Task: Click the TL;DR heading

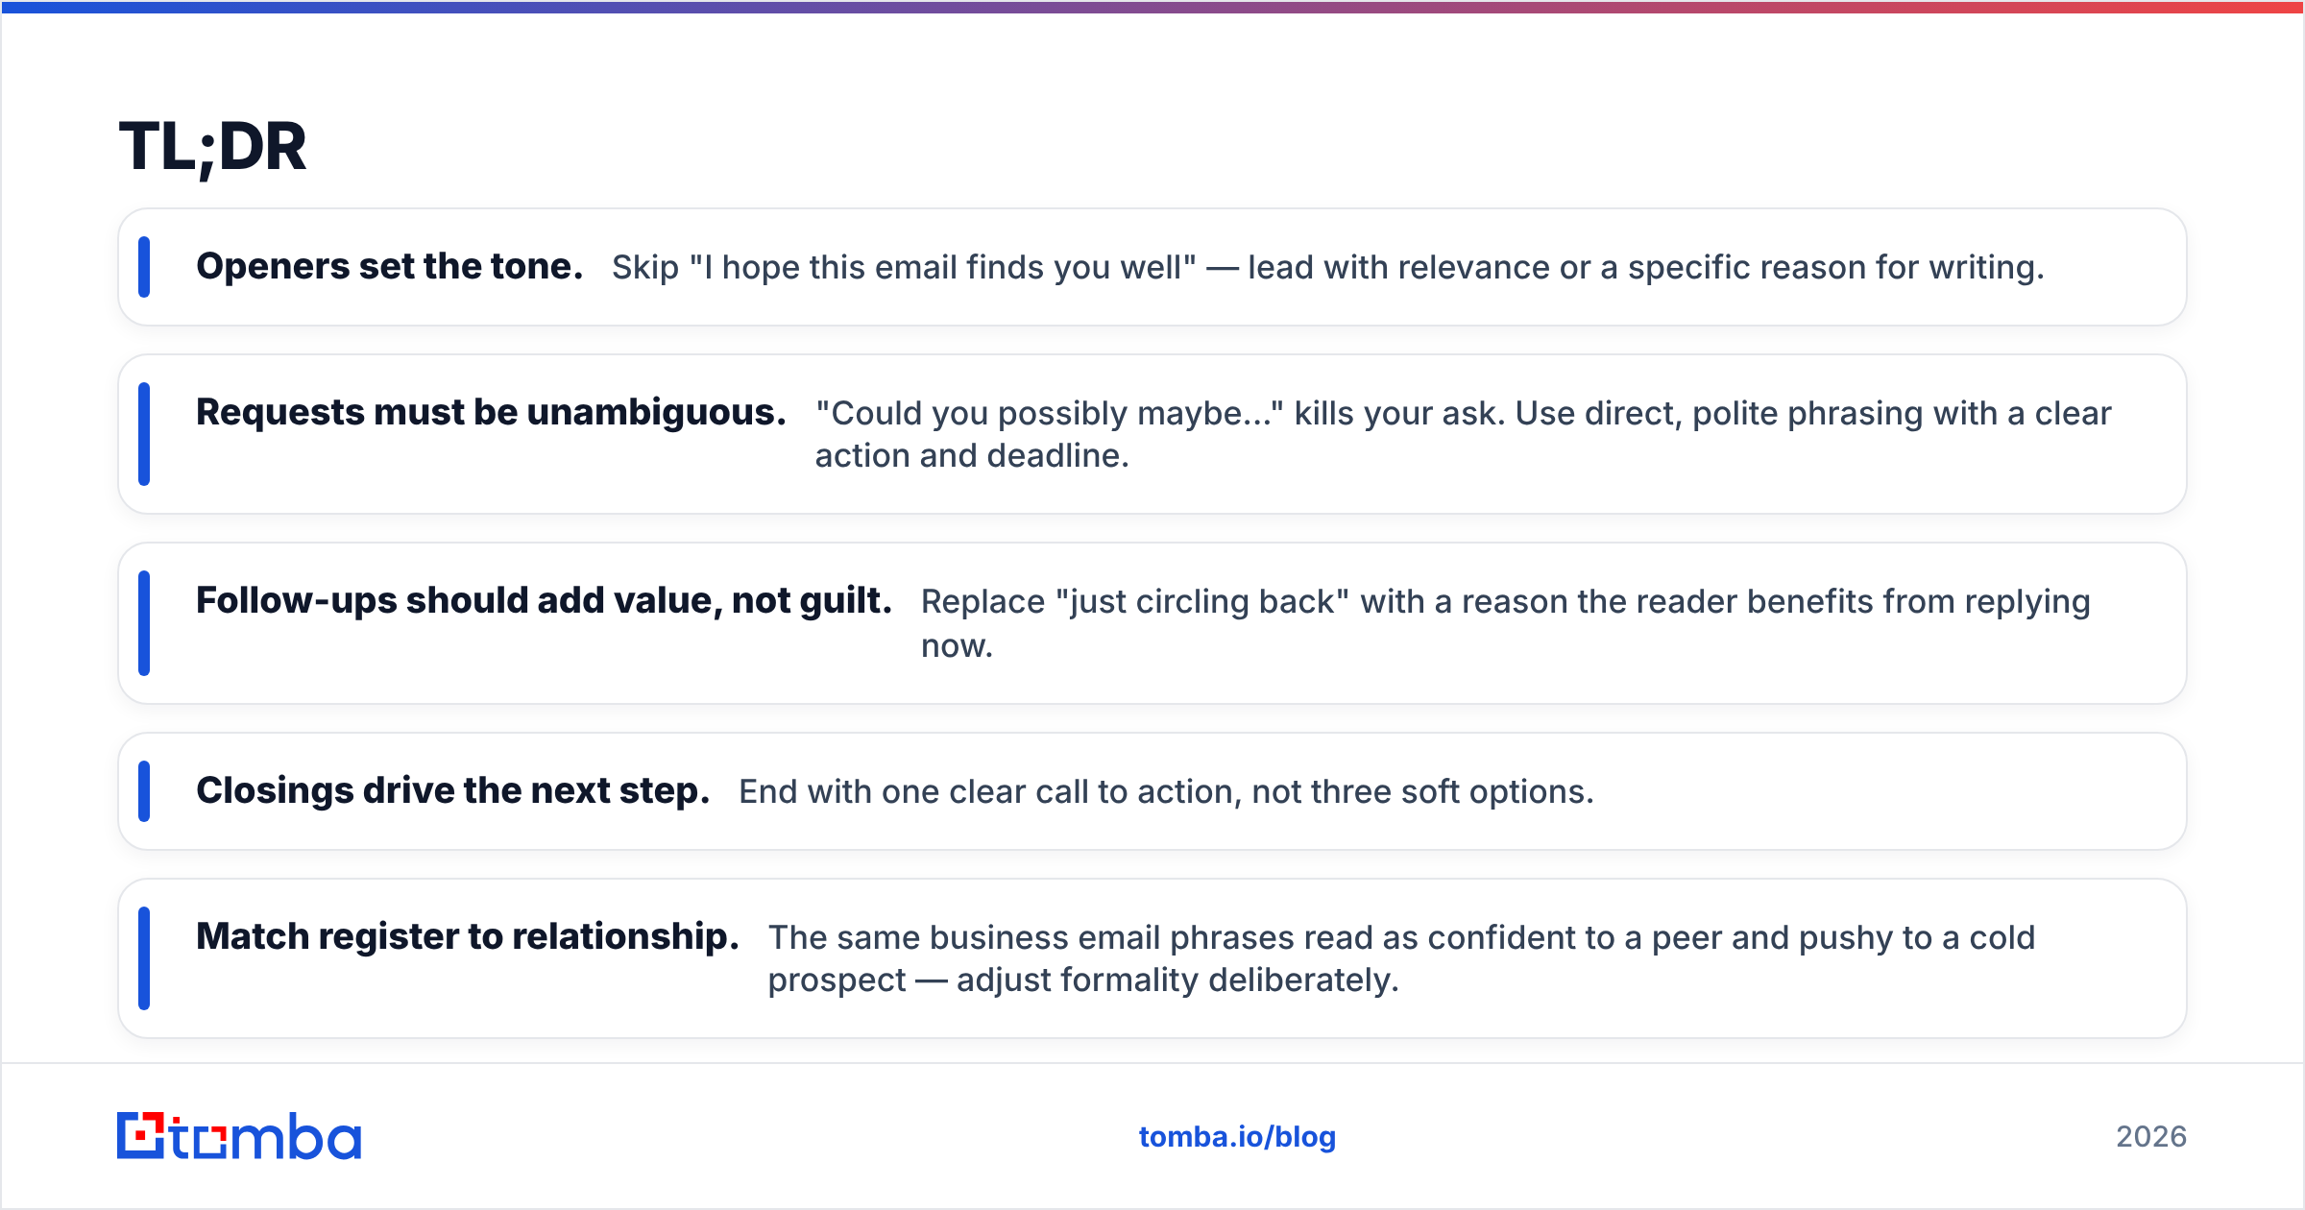Action: point(212,147)
